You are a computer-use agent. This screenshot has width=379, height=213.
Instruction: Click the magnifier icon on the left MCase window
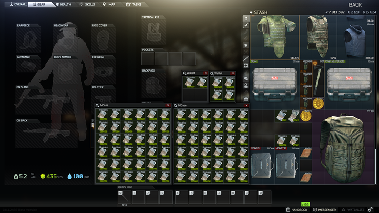click(97, 105)
